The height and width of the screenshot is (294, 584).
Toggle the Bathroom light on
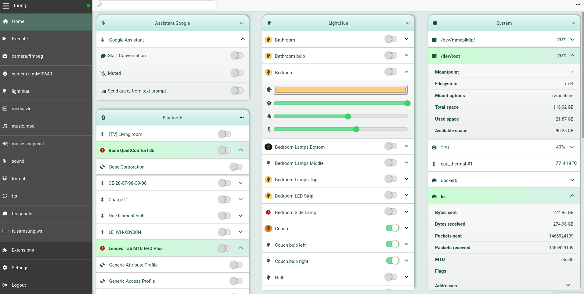[x=391, y=39]
